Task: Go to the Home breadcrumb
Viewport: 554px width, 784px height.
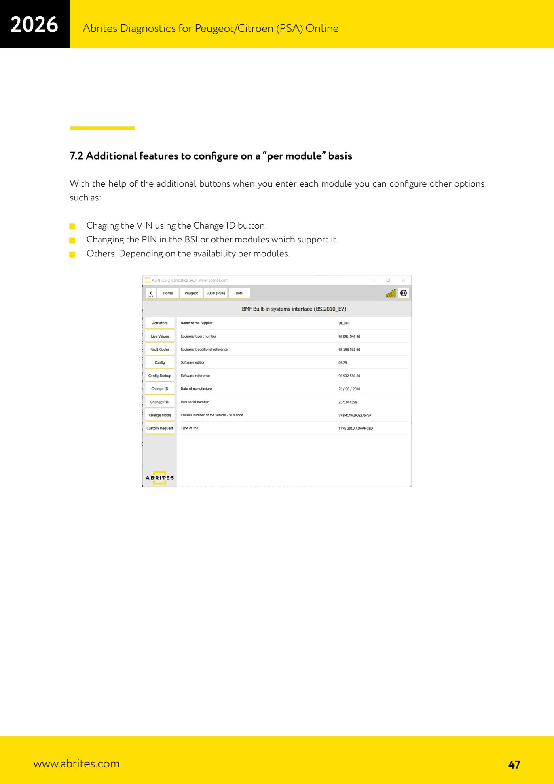Action: coord(168,293)
